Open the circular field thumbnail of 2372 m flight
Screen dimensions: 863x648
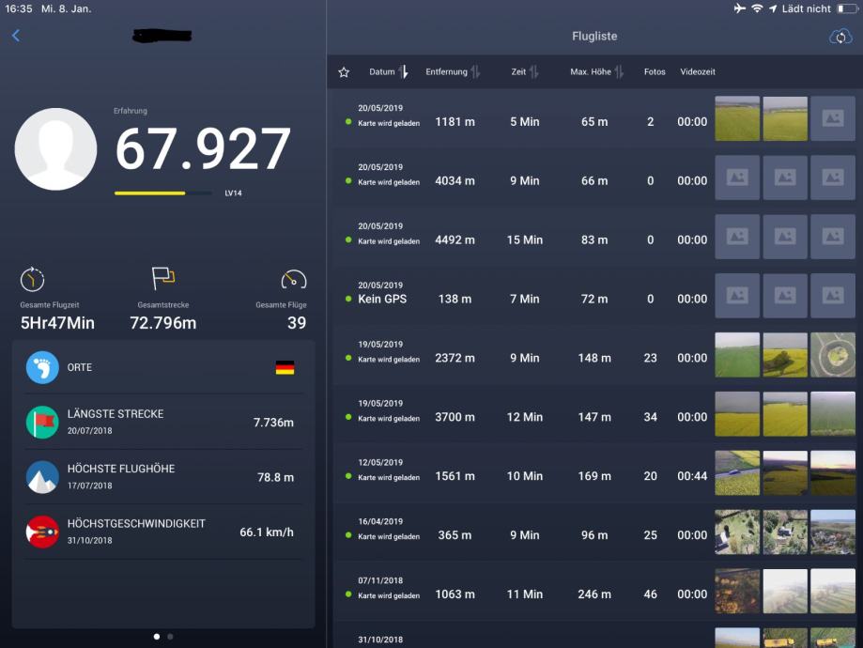point(833,355)
